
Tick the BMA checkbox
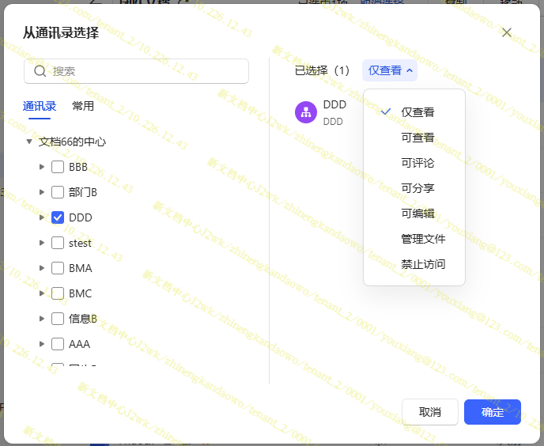pos(58,268)
